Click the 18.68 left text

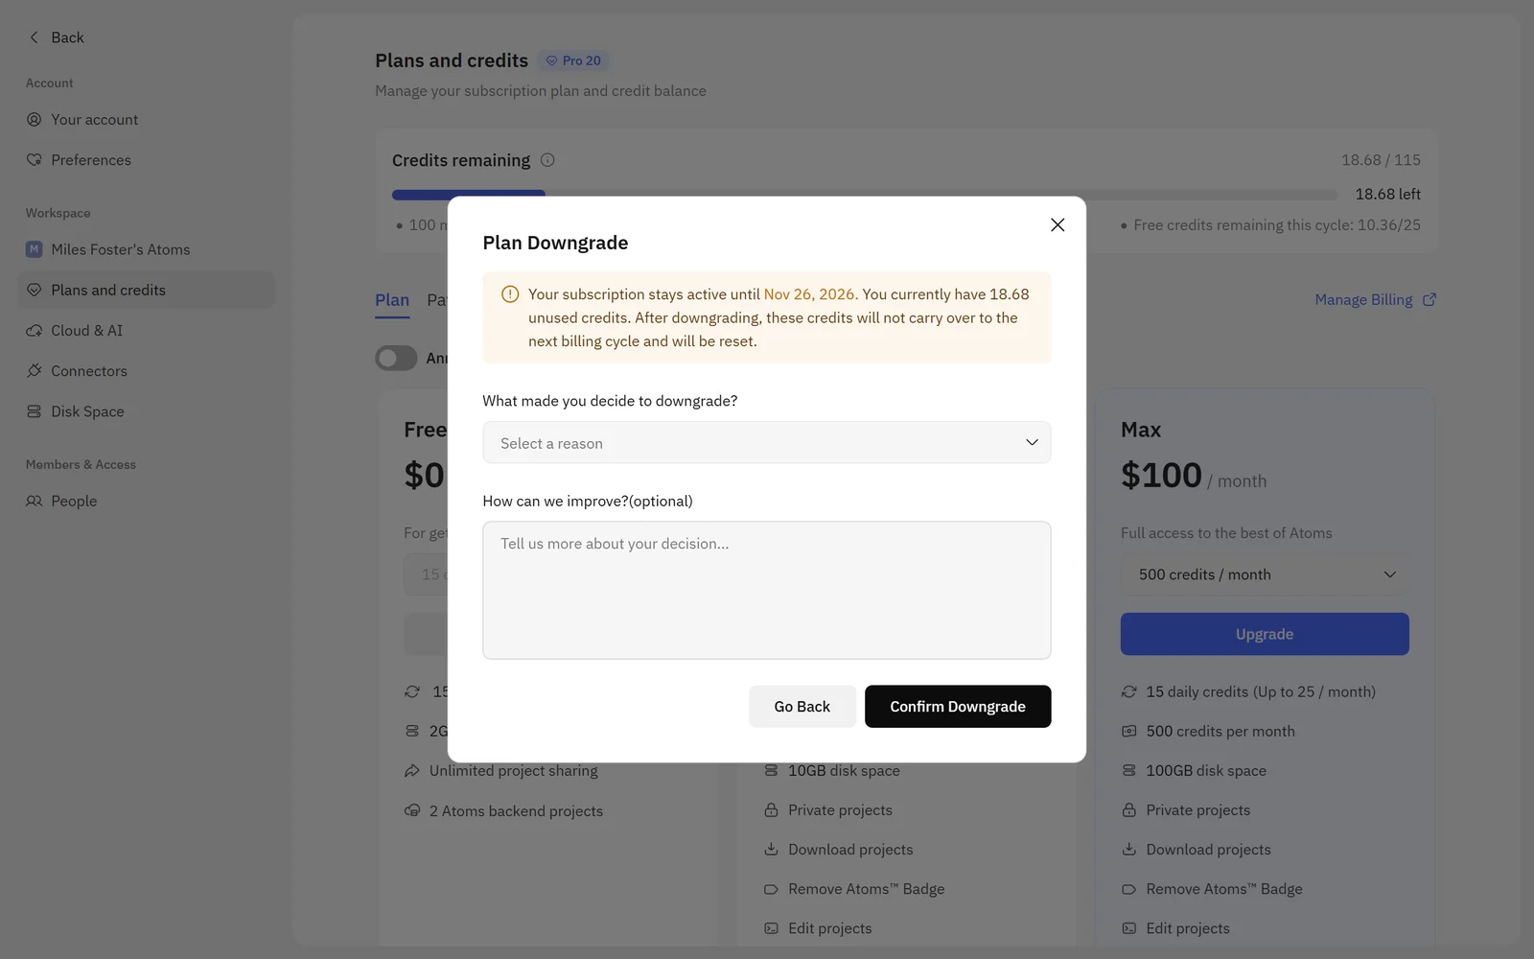(1387, 194)
